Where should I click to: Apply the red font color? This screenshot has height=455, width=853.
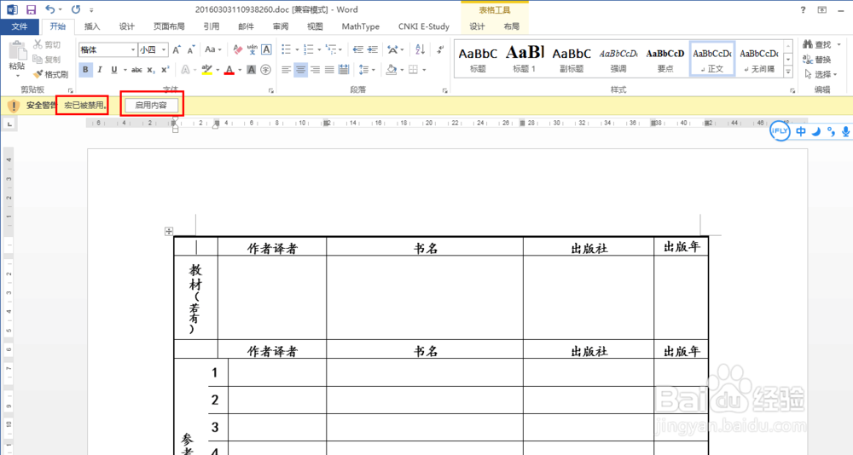[x=229, y=70]
